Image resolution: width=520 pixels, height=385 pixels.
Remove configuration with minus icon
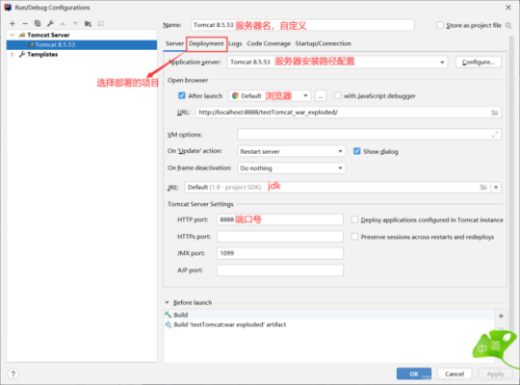tap(25, 23)
